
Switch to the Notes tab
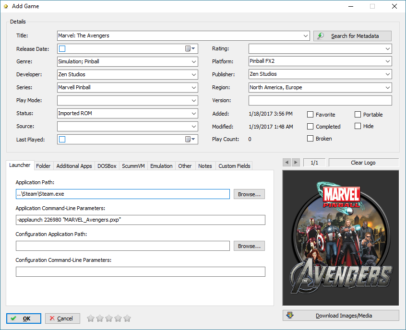coord(205,166)
